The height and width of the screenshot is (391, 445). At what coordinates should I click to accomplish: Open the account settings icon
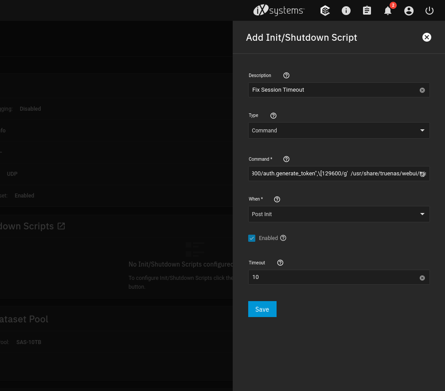[x=409, y=10]
